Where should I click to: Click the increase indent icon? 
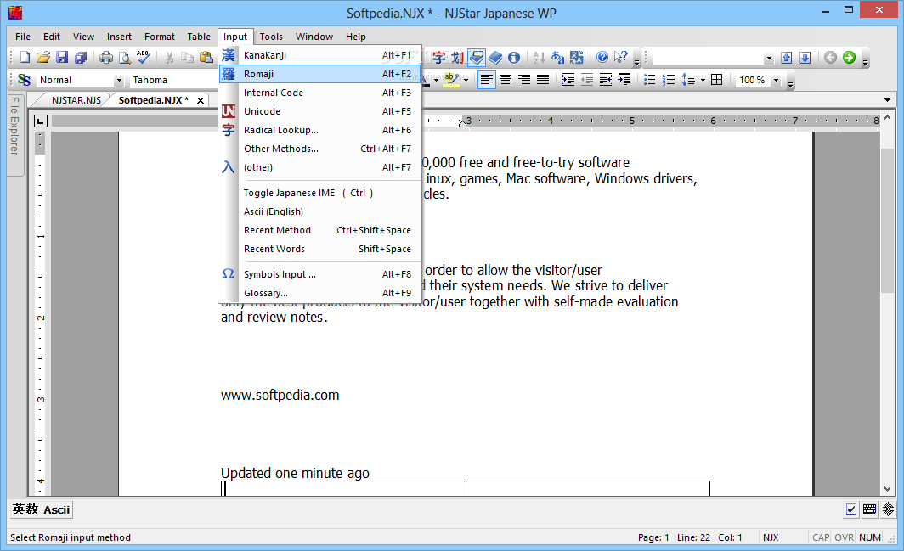pos(568,80)
